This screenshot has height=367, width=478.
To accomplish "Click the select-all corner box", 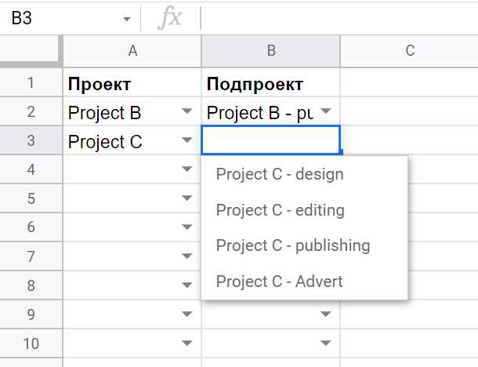I will coord(31,51).
